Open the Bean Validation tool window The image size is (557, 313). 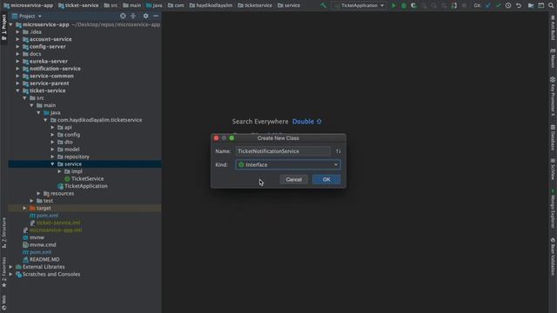click(x=553, y=257)
